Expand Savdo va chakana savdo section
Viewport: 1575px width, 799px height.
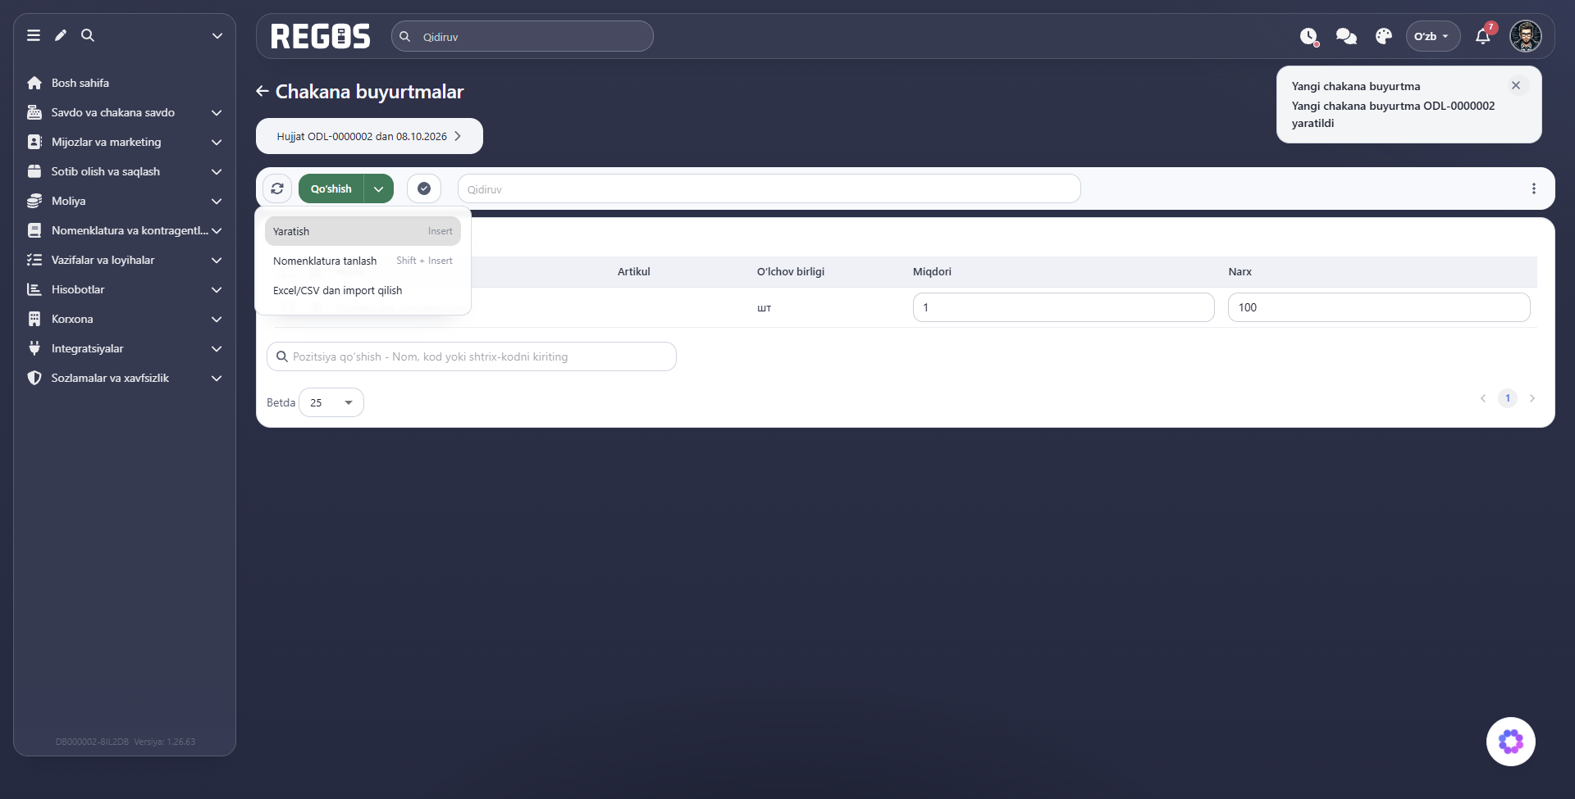pos(125,112)
